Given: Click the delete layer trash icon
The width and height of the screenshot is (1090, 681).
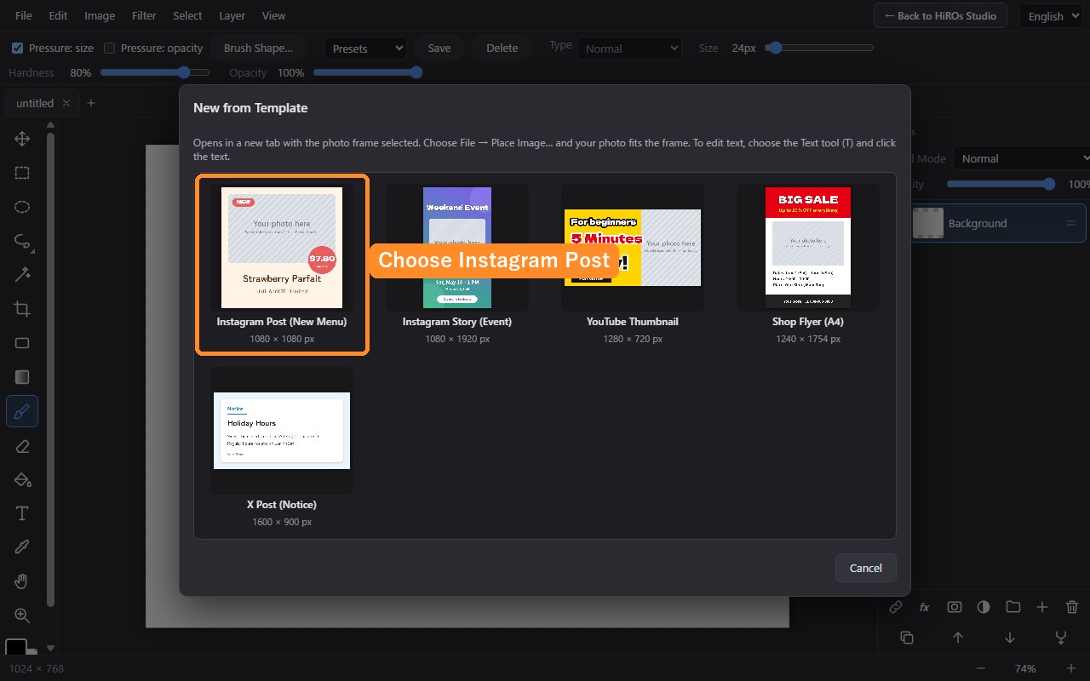Looking at the screenshot, I should [x=1072, y=607].
